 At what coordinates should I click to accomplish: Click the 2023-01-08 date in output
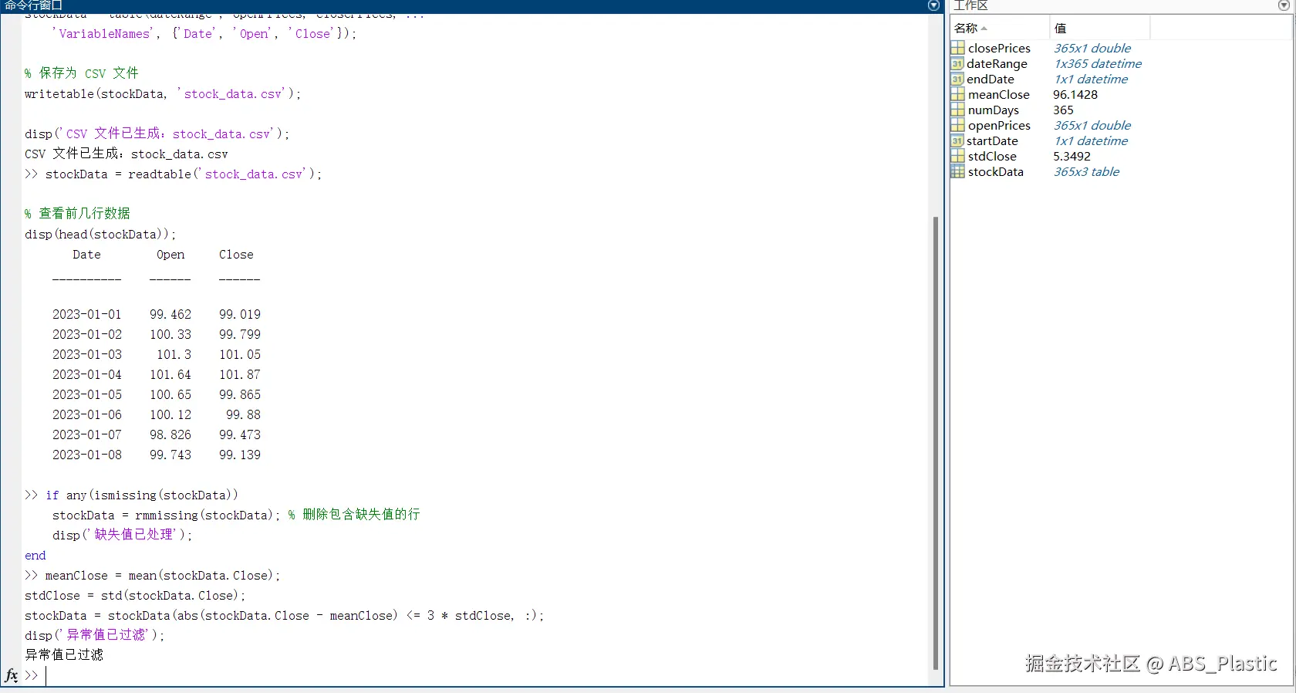(86, 455)
